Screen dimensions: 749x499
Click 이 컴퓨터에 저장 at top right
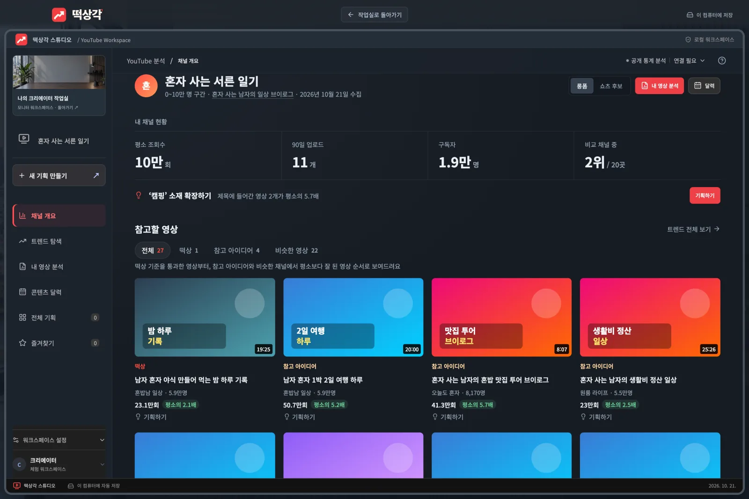(x=710, y=15)
